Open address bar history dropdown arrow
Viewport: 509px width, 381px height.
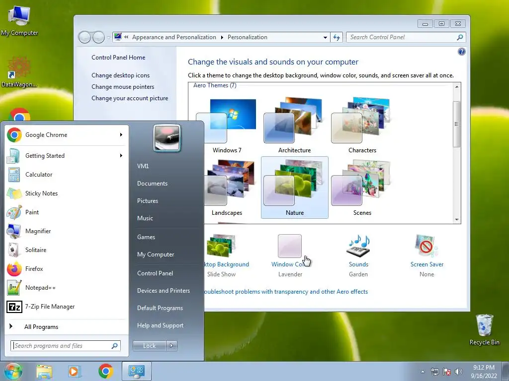(x=325, y=37)
